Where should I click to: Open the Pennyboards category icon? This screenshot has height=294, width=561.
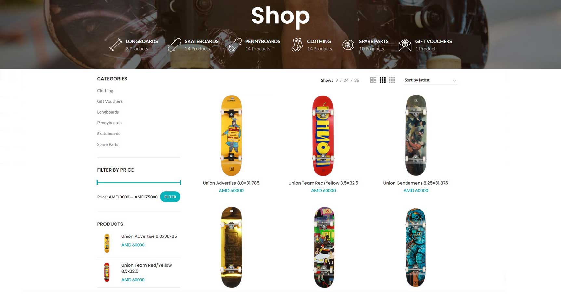pos(235,45)
